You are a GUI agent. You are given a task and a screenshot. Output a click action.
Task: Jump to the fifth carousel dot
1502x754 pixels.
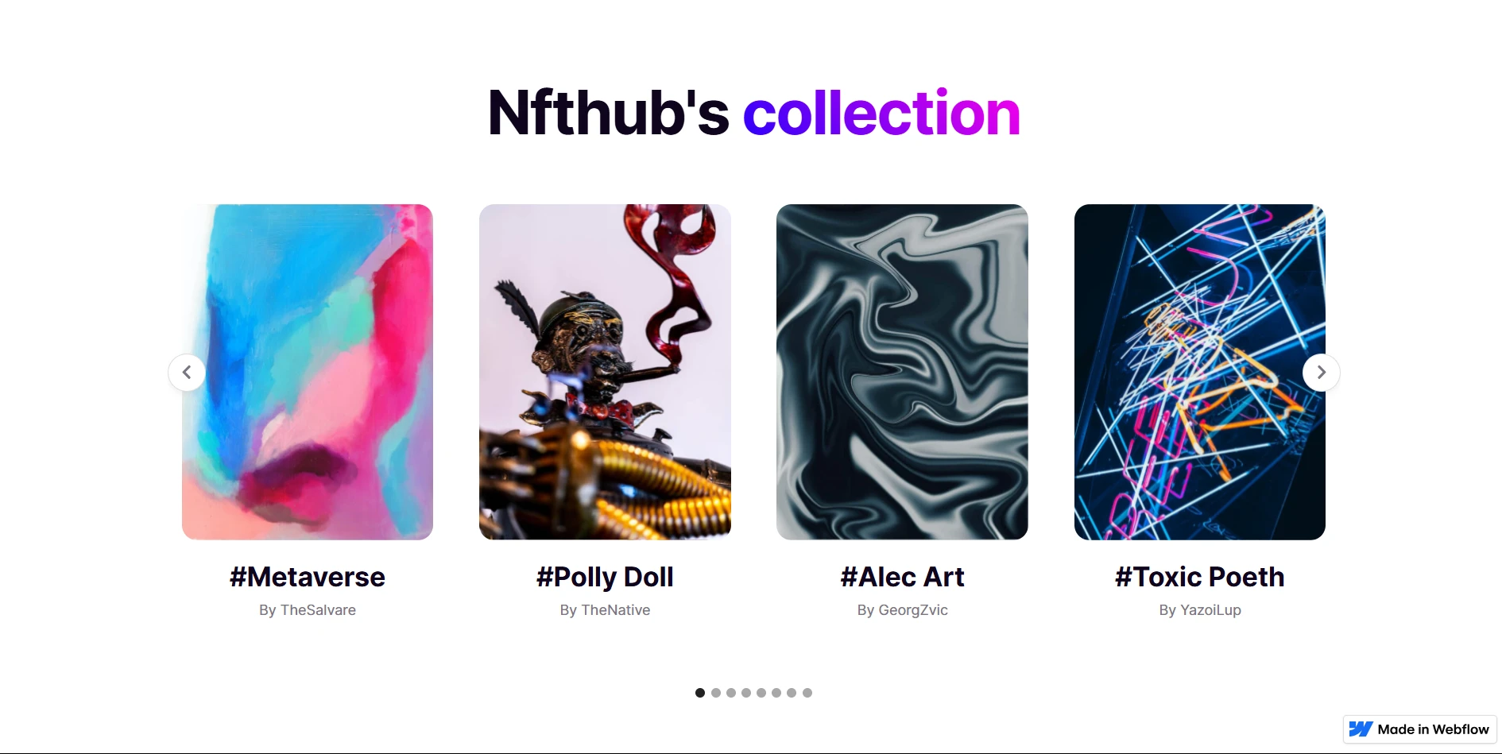(761, 693)
